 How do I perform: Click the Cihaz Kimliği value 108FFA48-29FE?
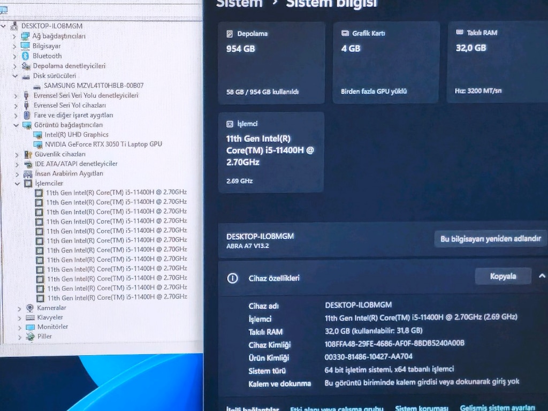tap(394, 344)
